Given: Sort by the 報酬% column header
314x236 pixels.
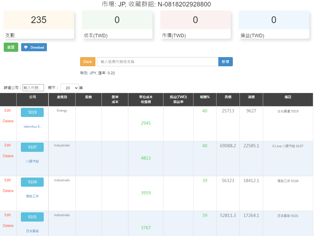Looking at the screenshot, I should point(205,97).
